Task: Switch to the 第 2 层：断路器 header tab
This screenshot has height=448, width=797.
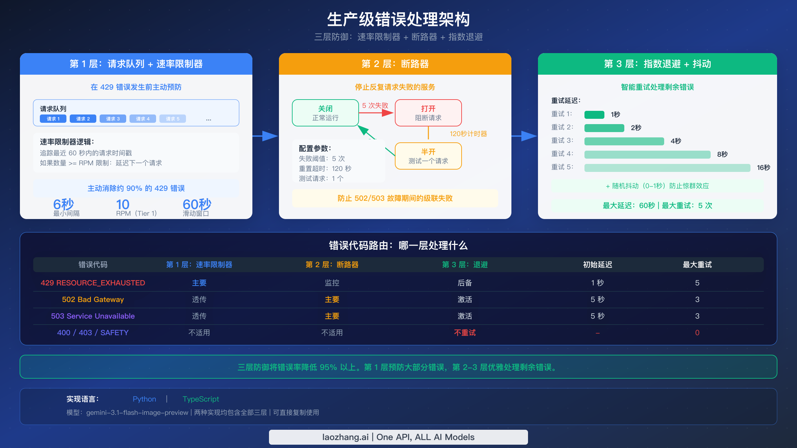Action: point(395,64)
